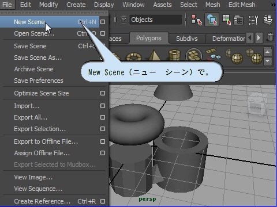
Task: Click the calendar-like icon beside selection mode icons
Action: pyautogui.click(x=238, y=20)
